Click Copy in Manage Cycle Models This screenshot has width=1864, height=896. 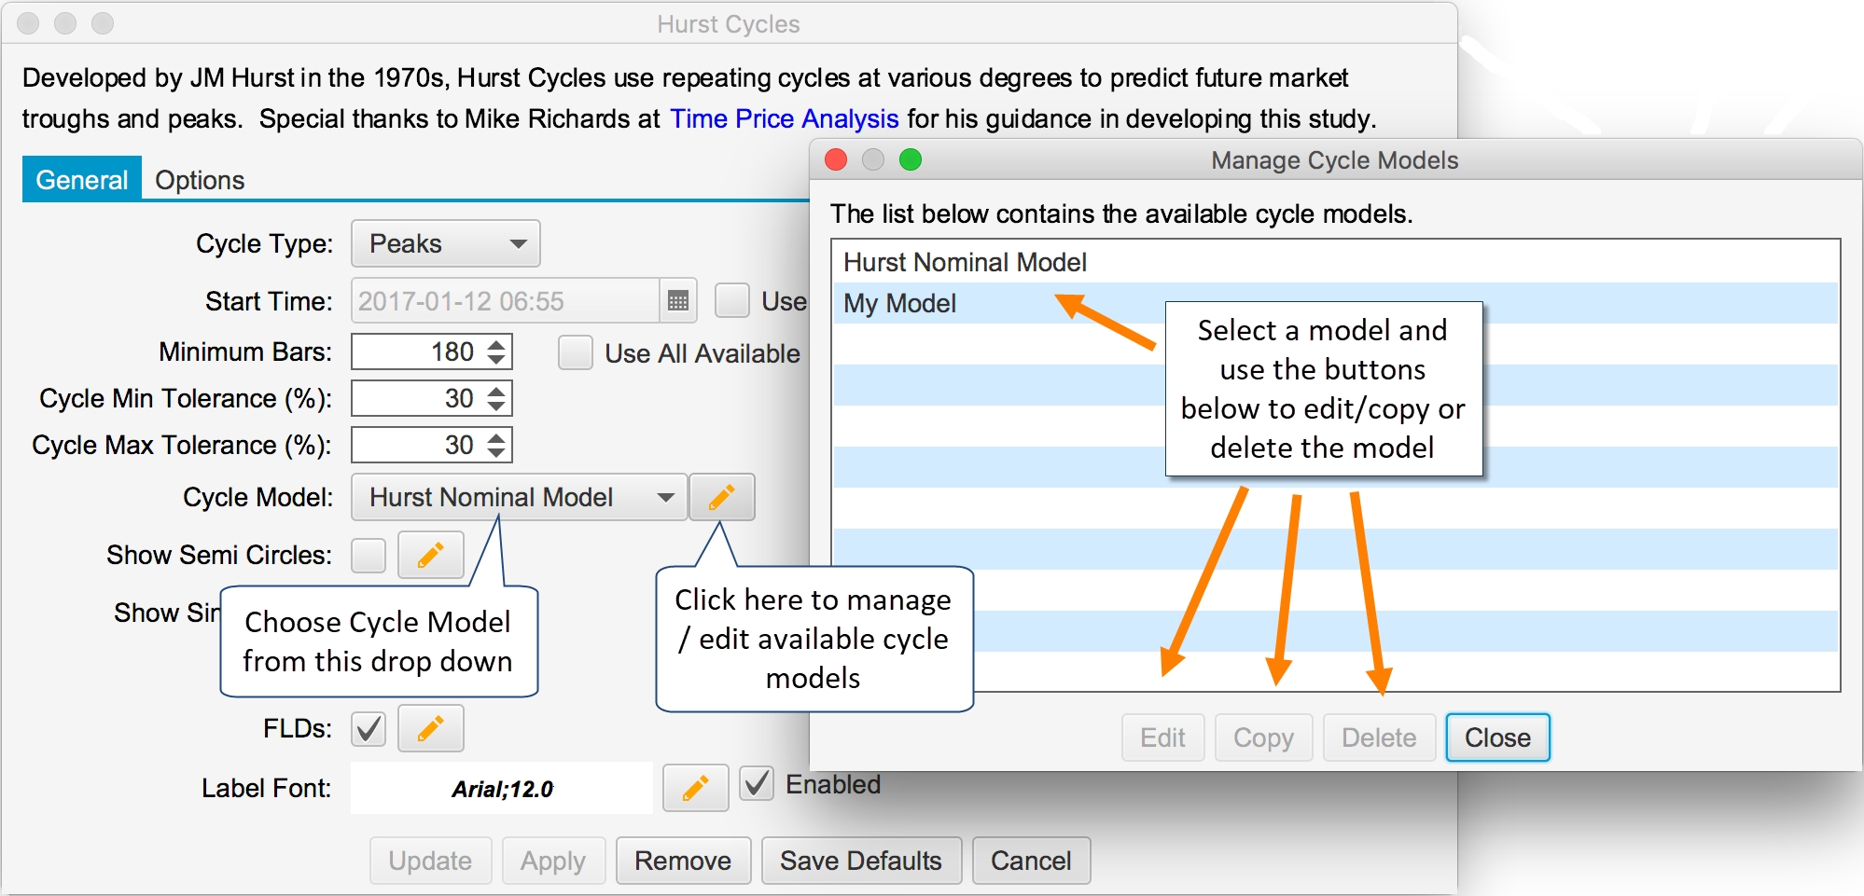1263,737
